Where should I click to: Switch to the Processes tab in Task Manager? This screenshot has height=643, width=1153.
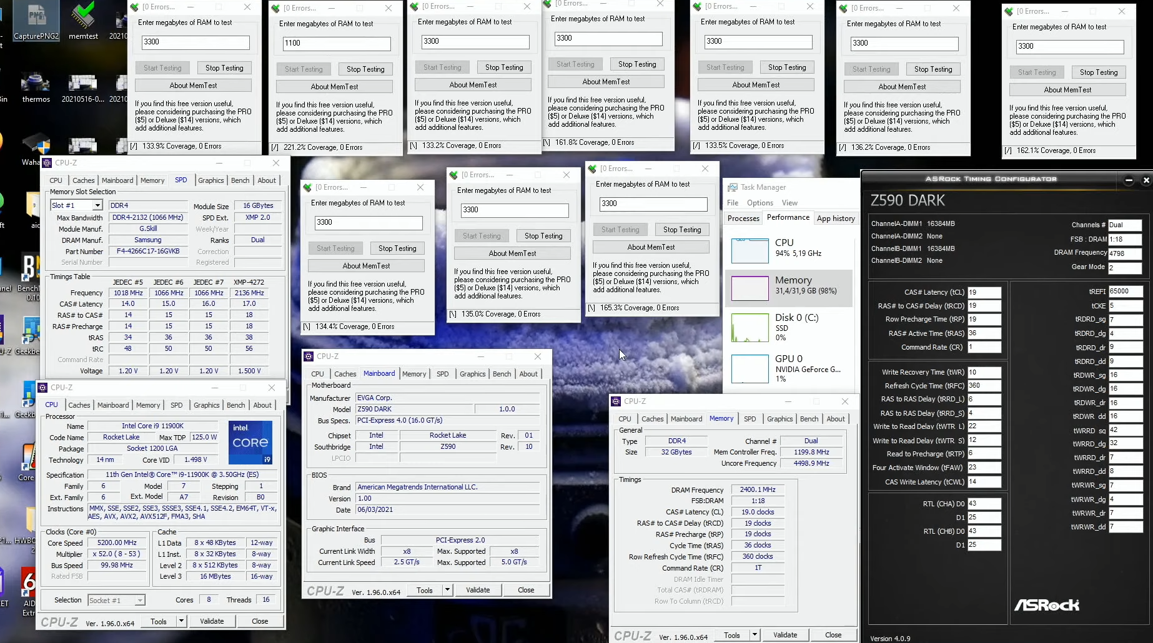[x=743, y=218]
